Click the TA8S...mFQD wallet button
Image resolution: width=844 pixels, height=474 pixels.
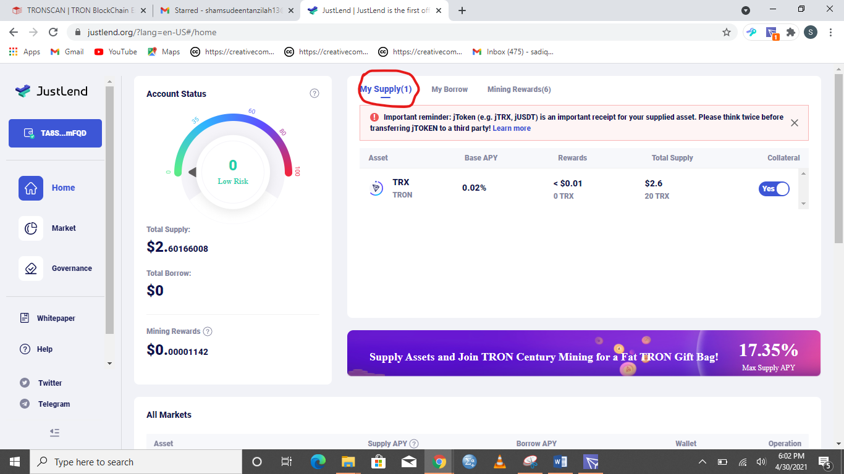tap(55, 133)
